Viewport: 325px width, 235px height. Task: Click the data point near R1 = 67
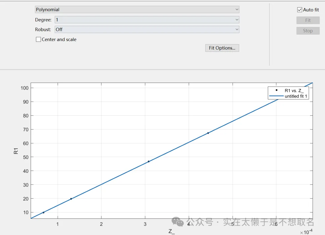[x=208, y=133]
